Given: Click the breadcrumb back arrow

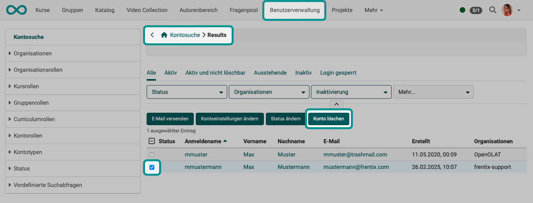Looking at the screenshot, I should [152, 35].
